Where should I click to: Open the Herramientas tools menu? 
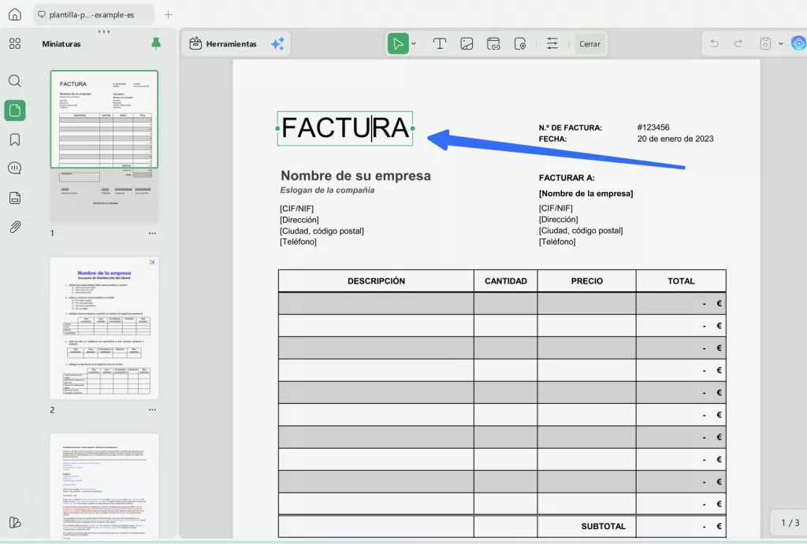coord(223,44)
